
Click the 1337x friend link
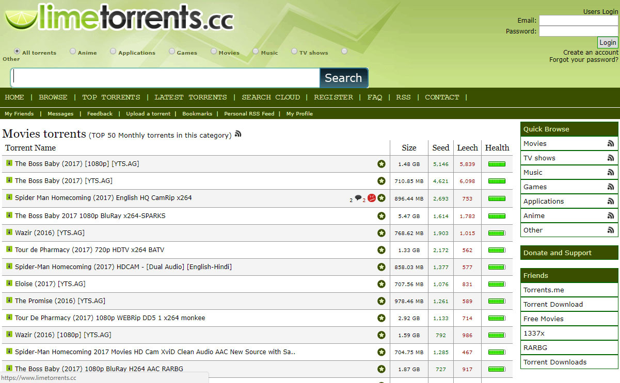pos(534,334)
